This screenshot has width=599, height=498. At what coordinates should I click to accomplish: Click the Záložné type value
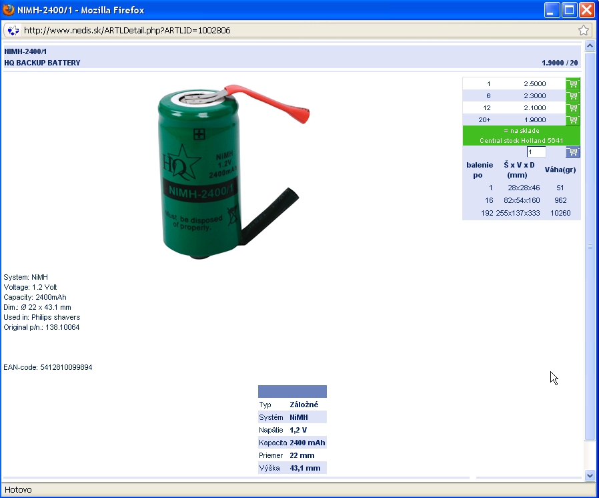point(304,405)
